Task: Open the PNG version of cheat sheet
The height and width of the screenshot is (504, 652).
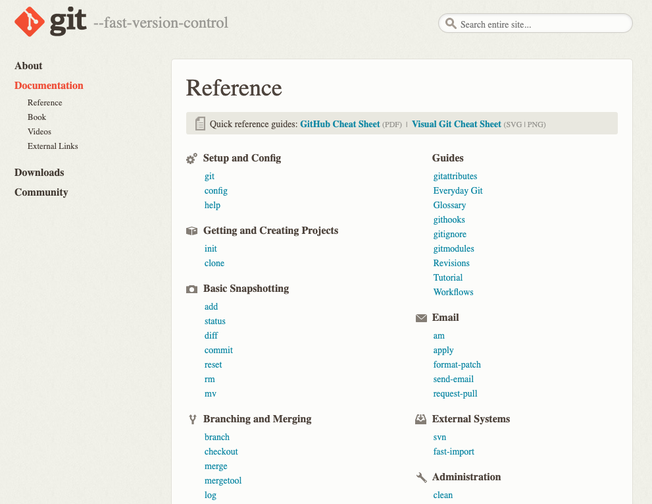Action: click(x=535, y=125)
